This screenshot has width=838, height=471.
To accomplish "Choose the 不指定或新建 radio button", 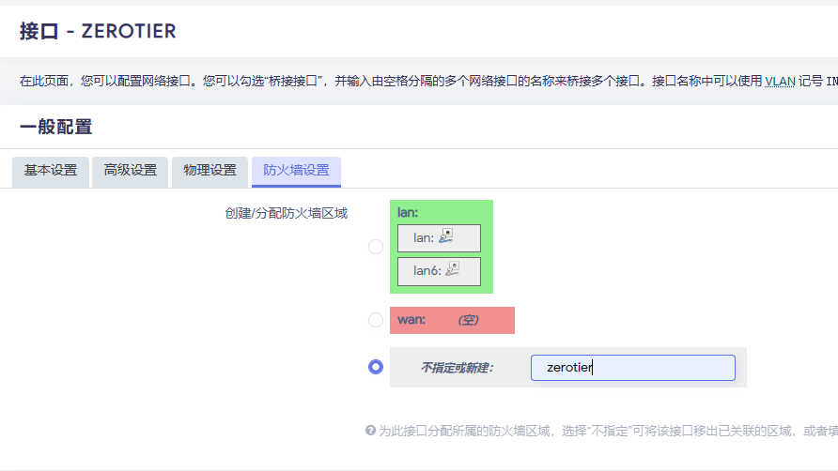I will pos(376,367).
